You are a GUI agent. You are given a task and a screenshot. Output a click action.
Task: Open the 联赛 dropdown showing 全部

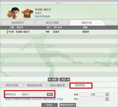click(x=94, y=94)
